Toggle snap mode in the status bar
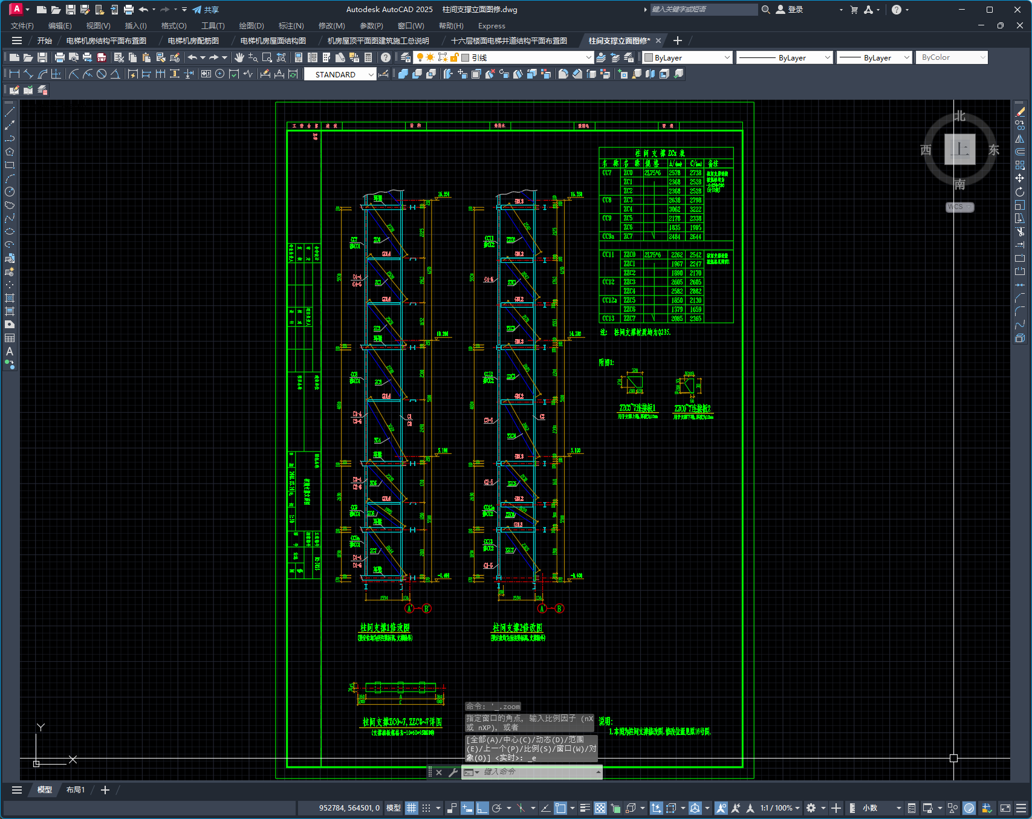This screenshot has width=1032, height=819. pos(426,808)
